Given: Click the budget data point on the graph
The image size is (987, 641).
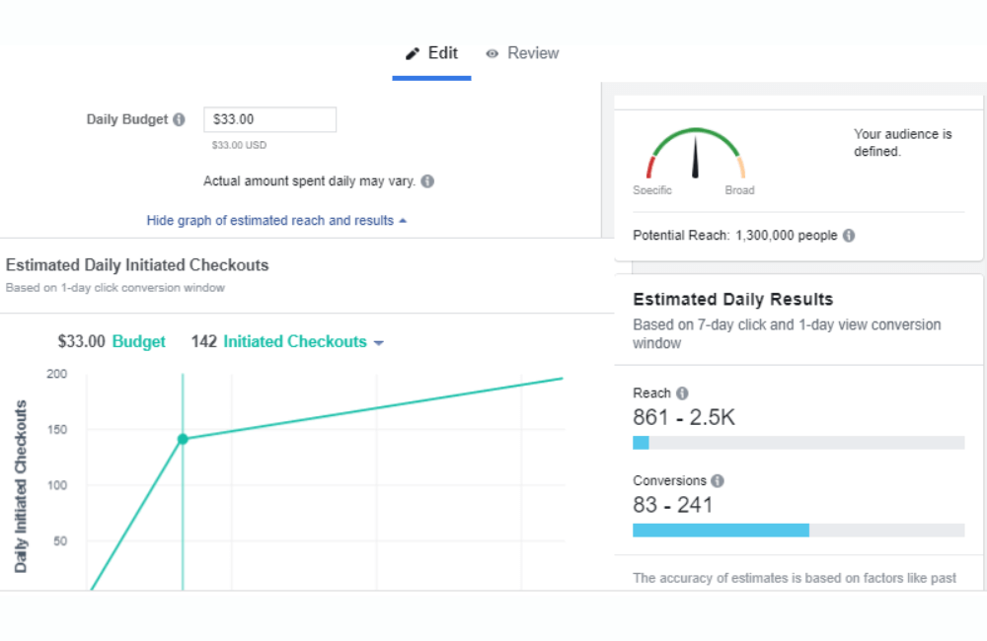Looking at the screenshot, I should pos(183,439).
